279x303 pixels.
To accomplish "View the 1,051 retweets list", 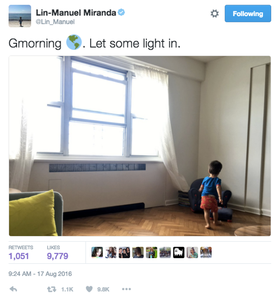I will tap(21, 253).
